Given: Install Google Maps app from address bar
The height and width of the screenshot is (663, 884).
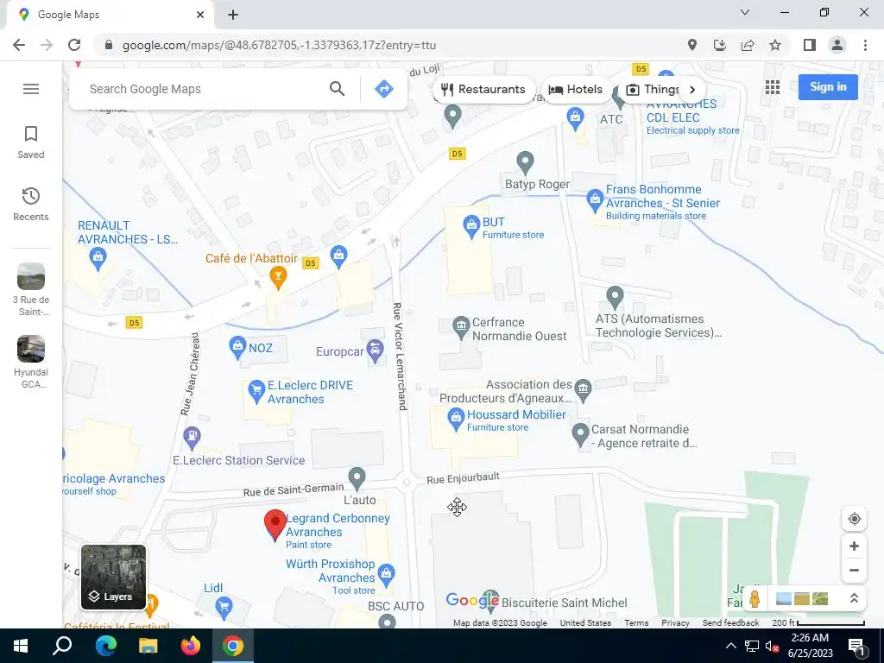Looking at the screenshot, I should (x=720, y=45).
